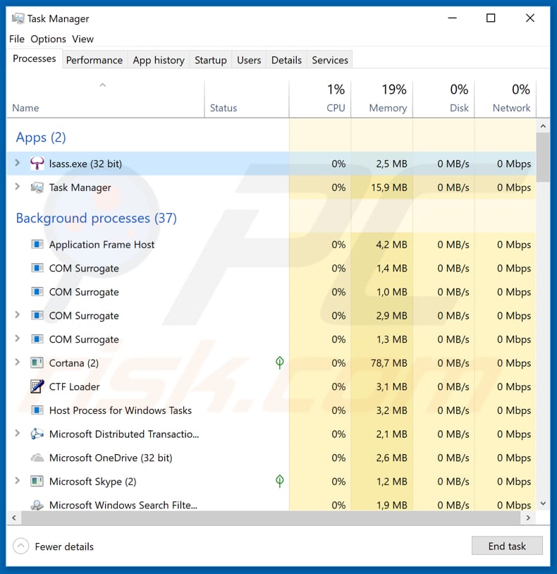The height and width of the screenshot is (574, 557).
Task: Click the horizontal scrollbar thumb
Action: pos(271,518)
